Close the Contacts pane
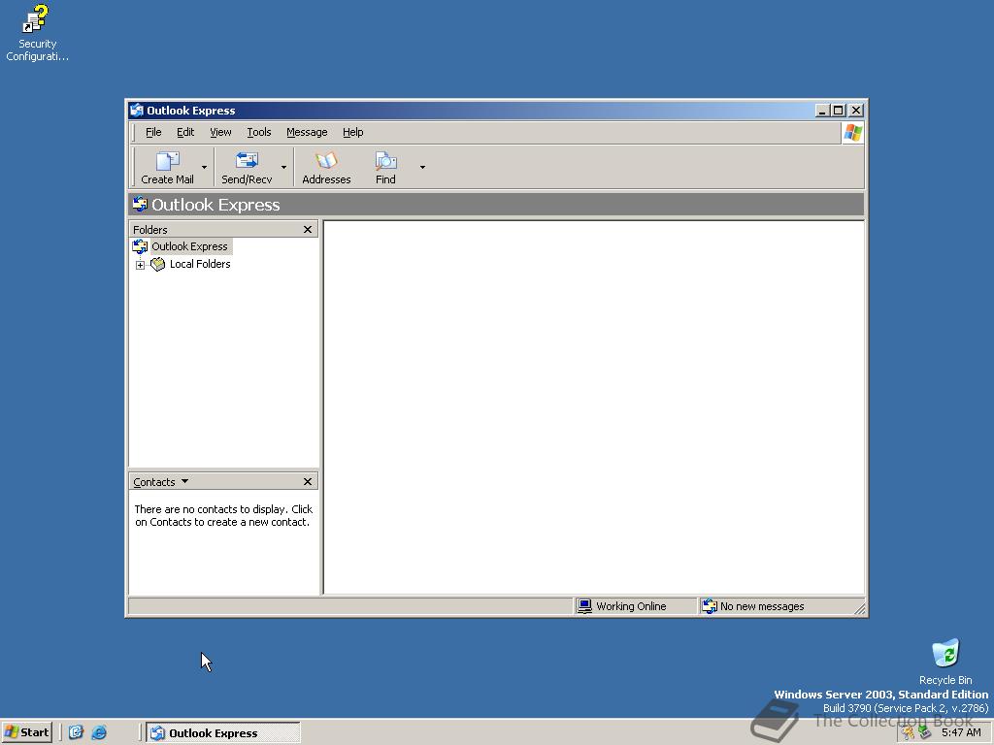Viewport: 994px width, 745px height. point(308,481)
